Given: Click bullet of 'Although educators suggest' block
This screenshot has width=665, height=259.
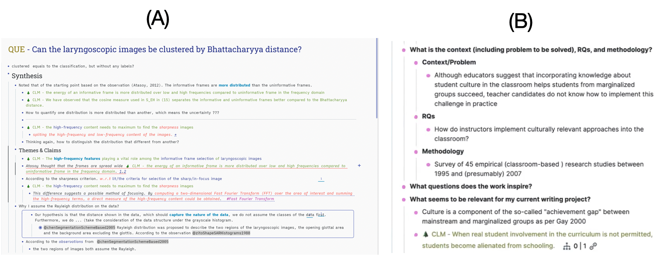Looking at the screenshot, I should pyautogui.click(x=429, y=76).
